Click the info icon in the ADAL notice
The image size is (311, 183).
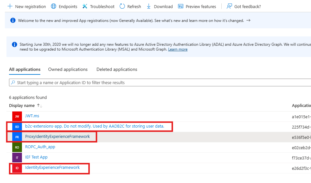[x=15, y=44]
